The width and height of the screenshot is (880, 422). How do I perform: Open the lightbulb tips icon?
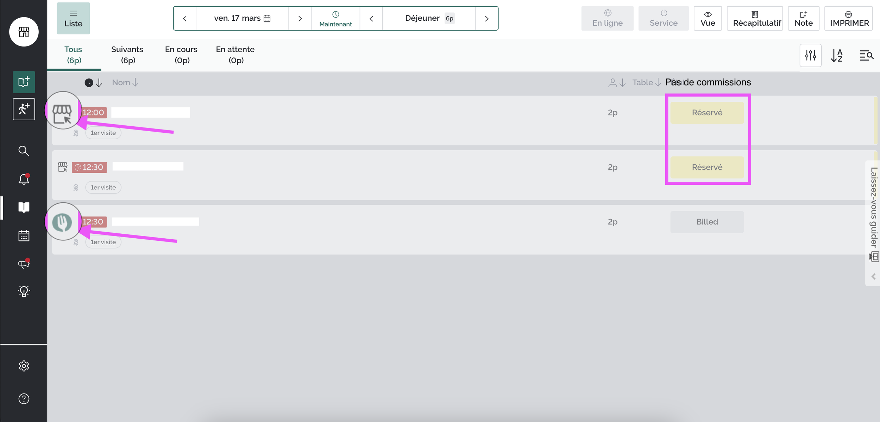24,291
